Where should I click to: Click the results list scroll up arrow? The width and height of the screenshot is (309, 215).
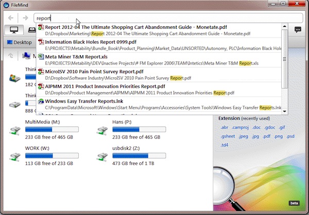(x=284, y=26)
